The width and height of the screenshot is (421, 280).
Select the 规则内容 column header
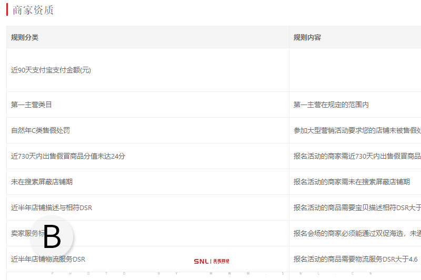307,37
